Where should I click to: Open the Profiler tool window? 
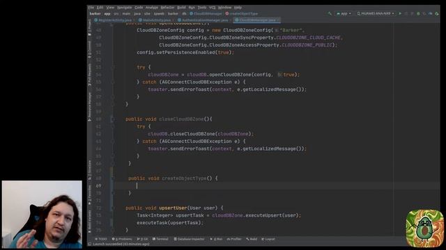(x=234, y=239)
